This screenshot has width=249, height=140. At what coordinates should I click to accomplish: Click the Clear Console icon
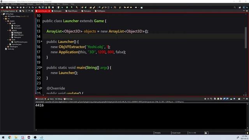pyautogui.click(x=215, y=99)
